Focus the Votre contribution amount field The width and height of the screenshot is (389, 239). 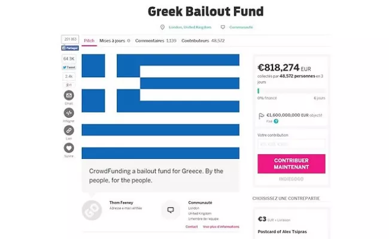point(291,144)
